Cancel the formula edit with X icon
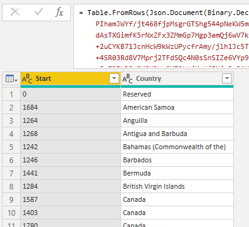This screenshot has height=227, width=249. [15, 12]
